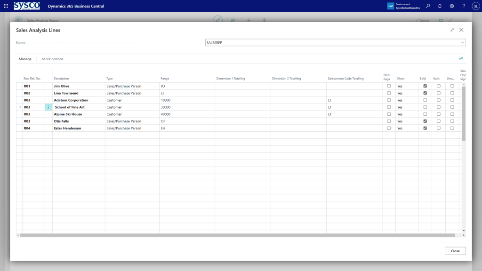Open the app launcher waffle menu
This screenshot has height=271, width=482.
6,6
